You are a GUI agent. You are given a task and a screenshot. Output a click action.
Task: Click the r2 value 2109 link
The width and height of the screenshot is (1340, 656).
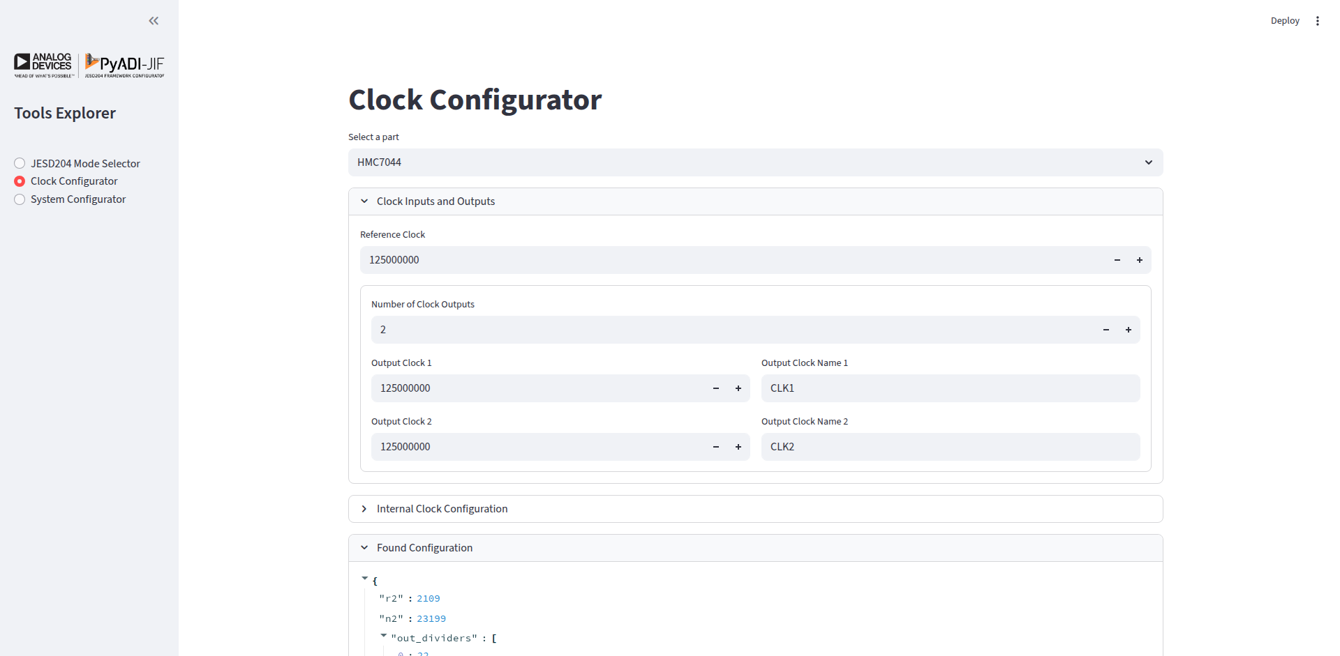click(x=428, y=598)
